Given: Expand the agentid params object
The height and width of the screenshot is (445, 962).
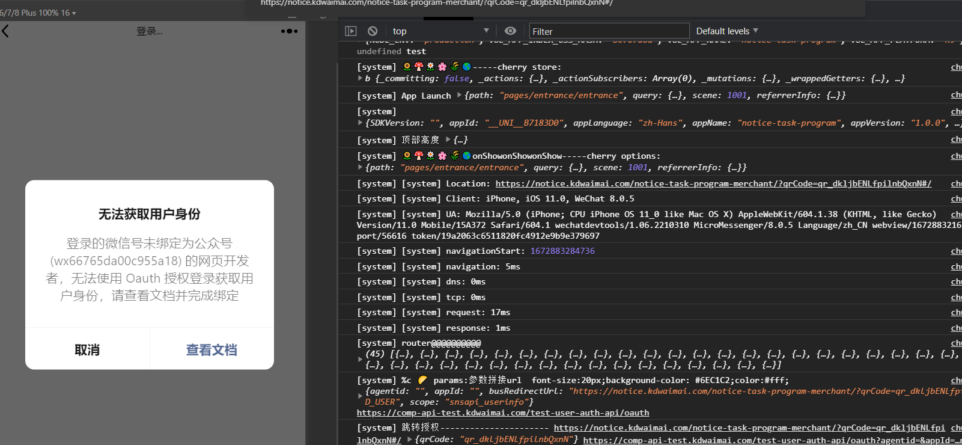Looking at the screenshot, I should pos(360,396).
